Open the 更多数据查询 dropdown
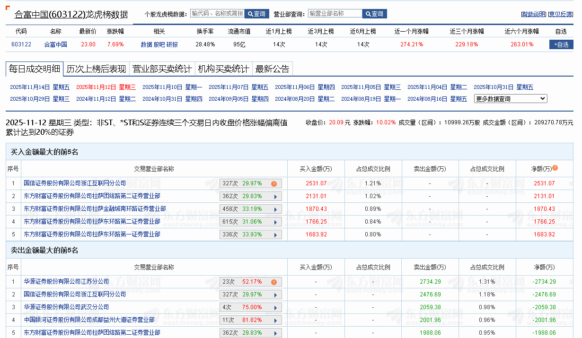582x338 pixels. tap(511, 99)
